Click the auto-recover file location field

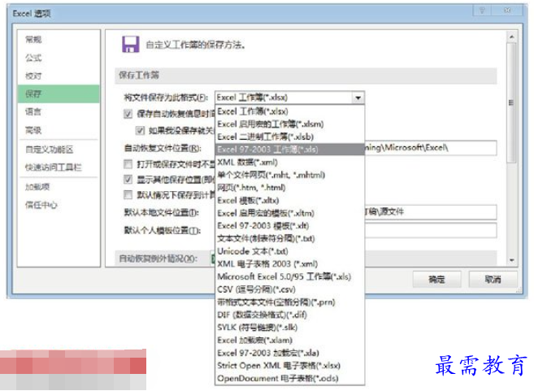430,148
